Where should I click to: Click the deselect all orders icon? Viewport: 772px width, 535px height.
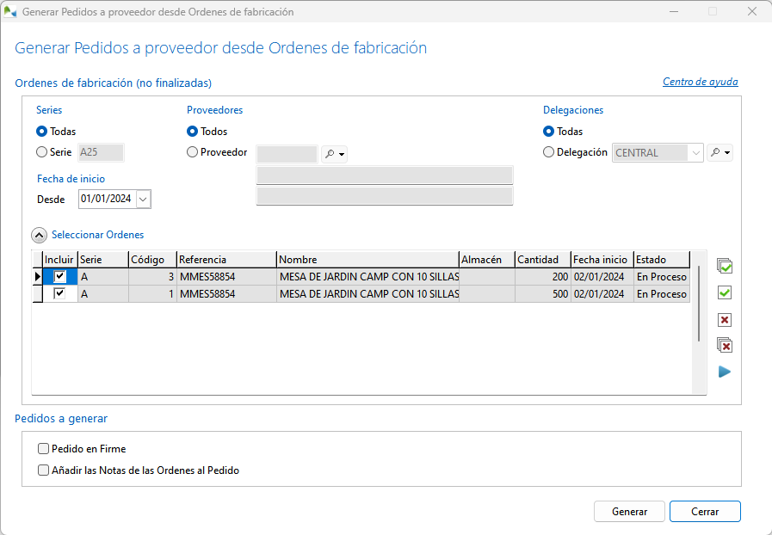tap(725, 346)
